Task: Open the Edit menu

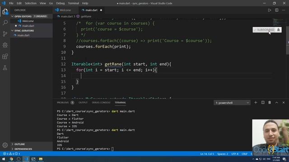Action: 19,3
